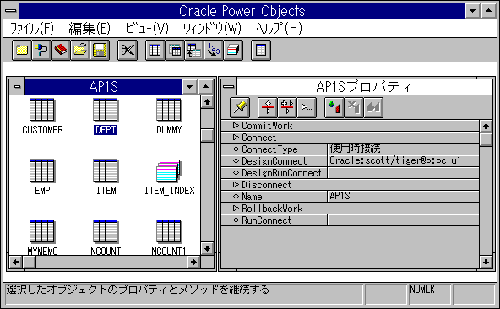The height and width of the screenshot is (309, 500).
Task: Click the new table toolbar icon
Action: pyautogui.click(x=155, y=50)
